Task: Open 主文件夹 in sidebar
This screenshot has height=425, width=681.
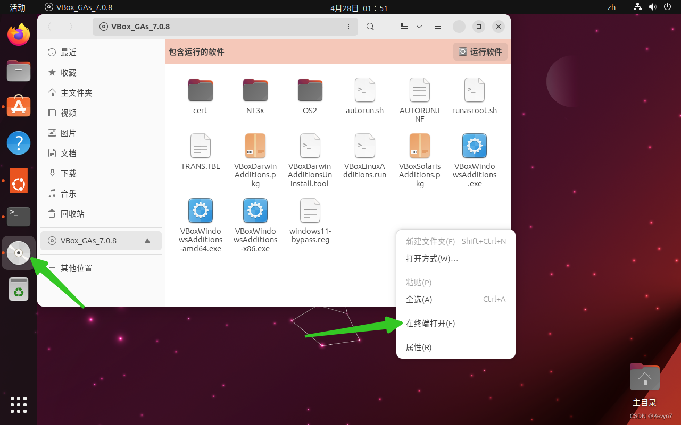Action: 101,92
